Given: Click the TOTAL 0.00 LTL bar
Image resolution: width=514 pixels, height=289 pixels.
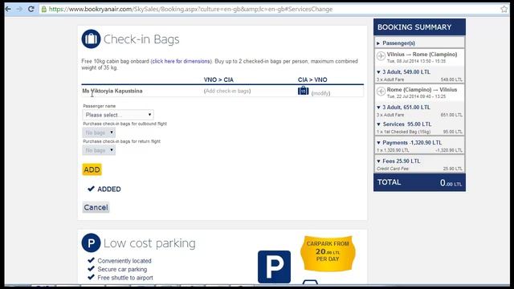Looking at the screenshot, I should (x=419, y=182).
